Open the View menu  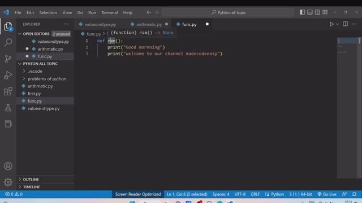pyautogui.click(x=67, y=12)
